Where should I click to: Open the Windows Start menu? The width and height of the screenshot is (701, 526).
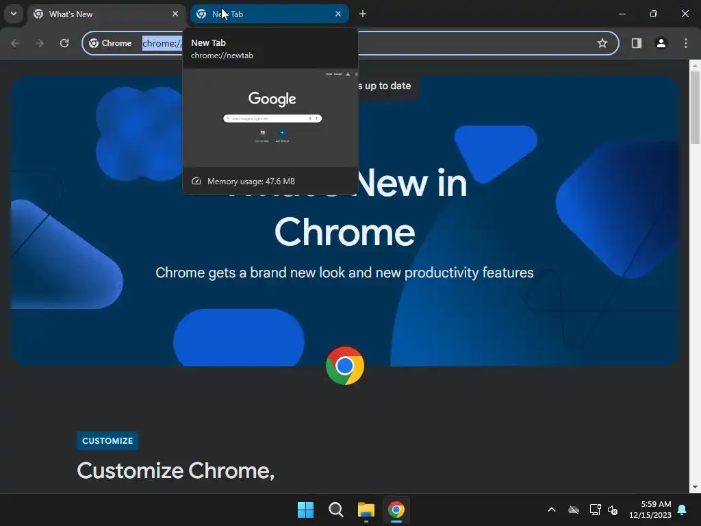click(x=306, y=510)
